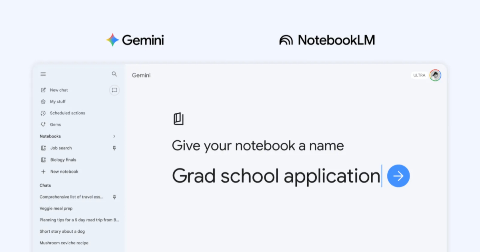Click the hamburger menu icon

pos(43,74)
